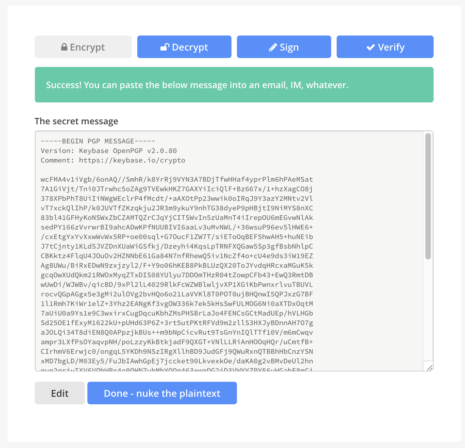Select the lock icon on the Encrypt button

click(65, 47)
